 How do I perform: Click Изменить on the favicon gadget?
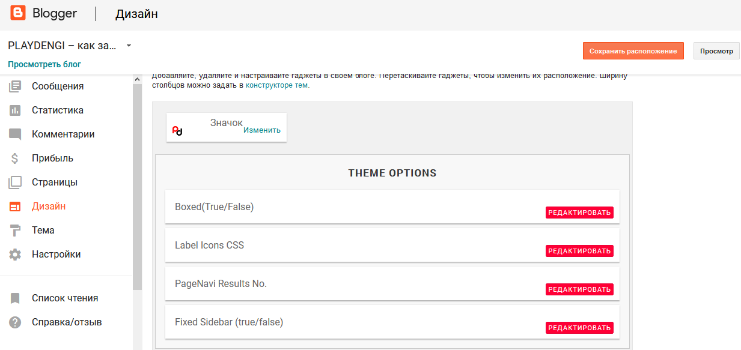click(x=262, y=130)
